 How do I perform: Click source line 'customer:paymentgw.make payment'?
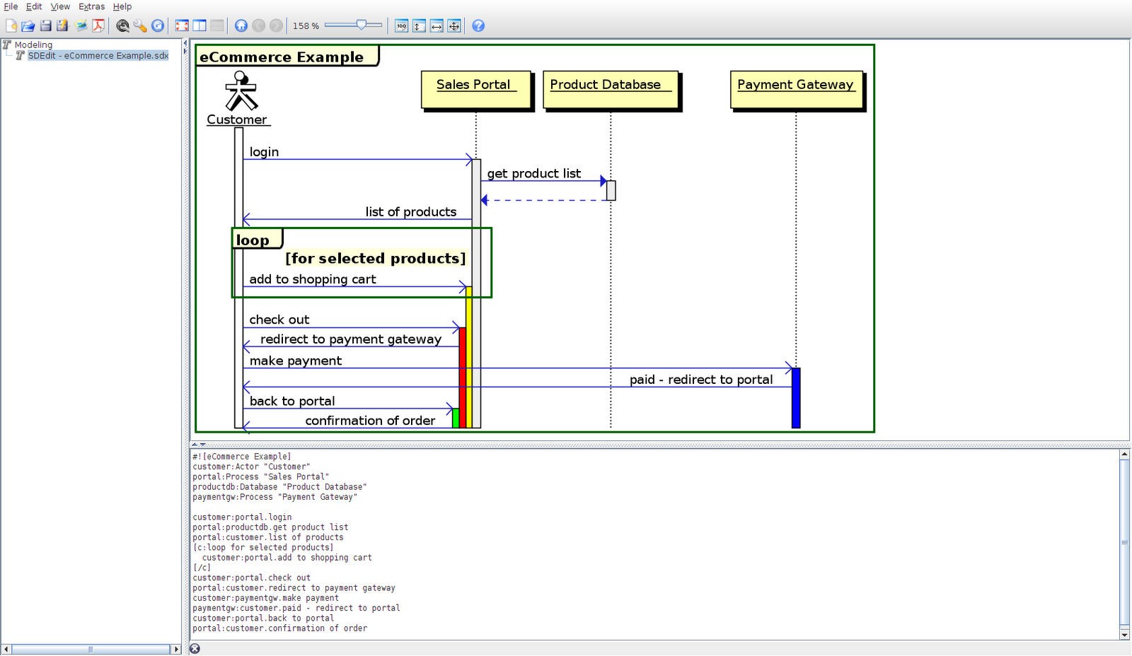tap(265, 598)
